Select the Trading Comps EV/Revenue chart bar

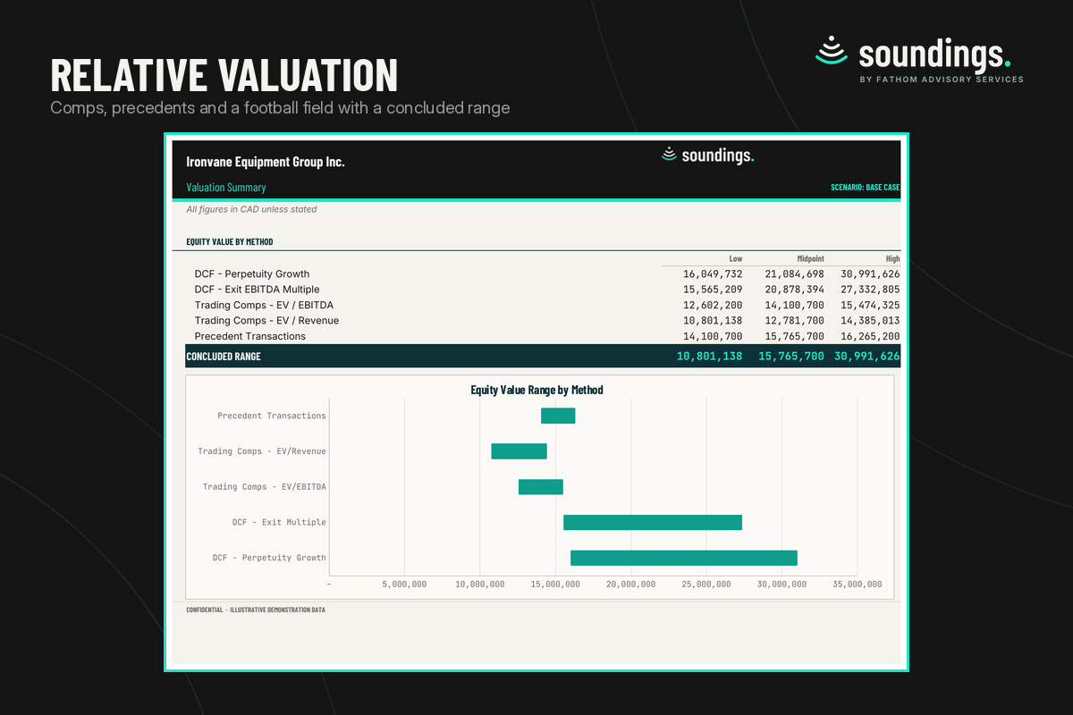[519, 451]
